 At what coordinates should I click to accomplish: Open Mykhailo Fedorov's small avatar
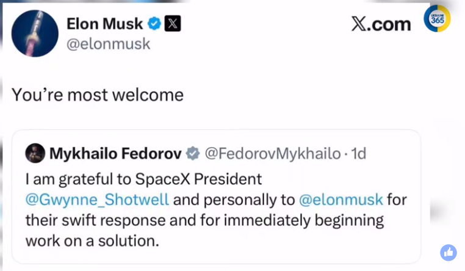[35, 153]
